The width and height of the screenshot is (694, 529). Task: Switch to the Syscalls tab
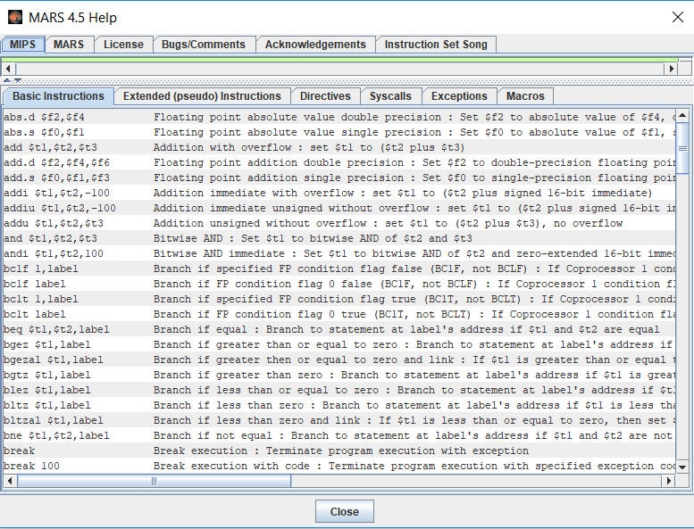[391, 96]
